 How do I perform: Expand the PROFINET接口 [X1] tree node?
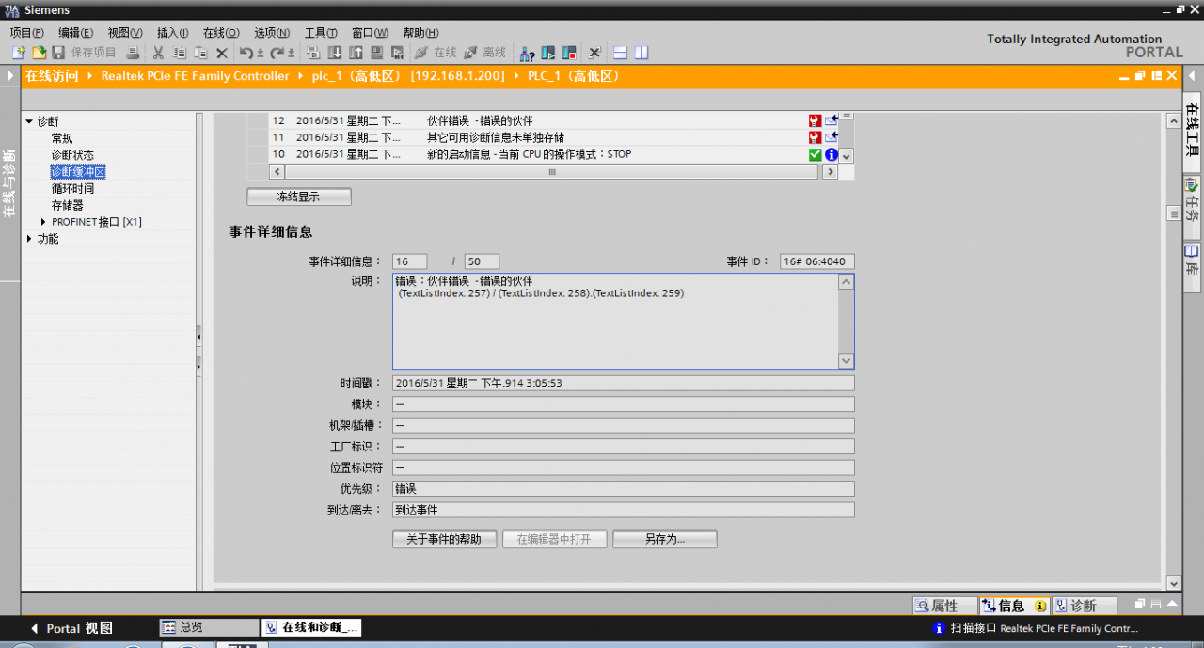[41, 222]
